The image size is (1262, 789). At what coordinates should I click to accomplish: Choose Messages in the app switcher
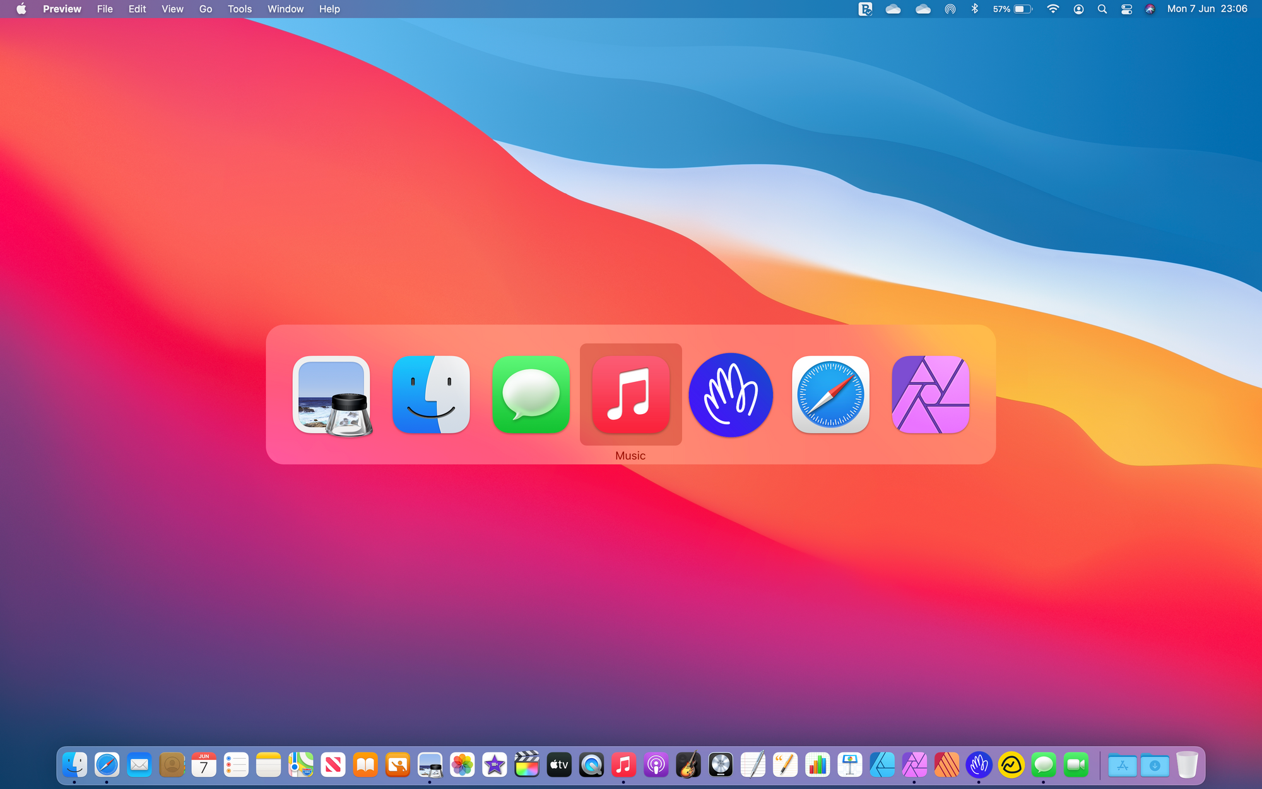(x=531, y=394)
